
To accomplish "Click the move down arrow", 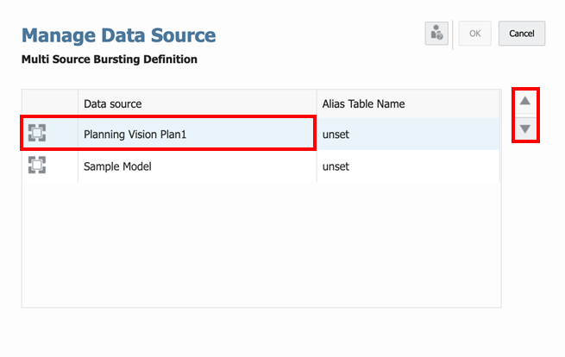I will (524, 129).
